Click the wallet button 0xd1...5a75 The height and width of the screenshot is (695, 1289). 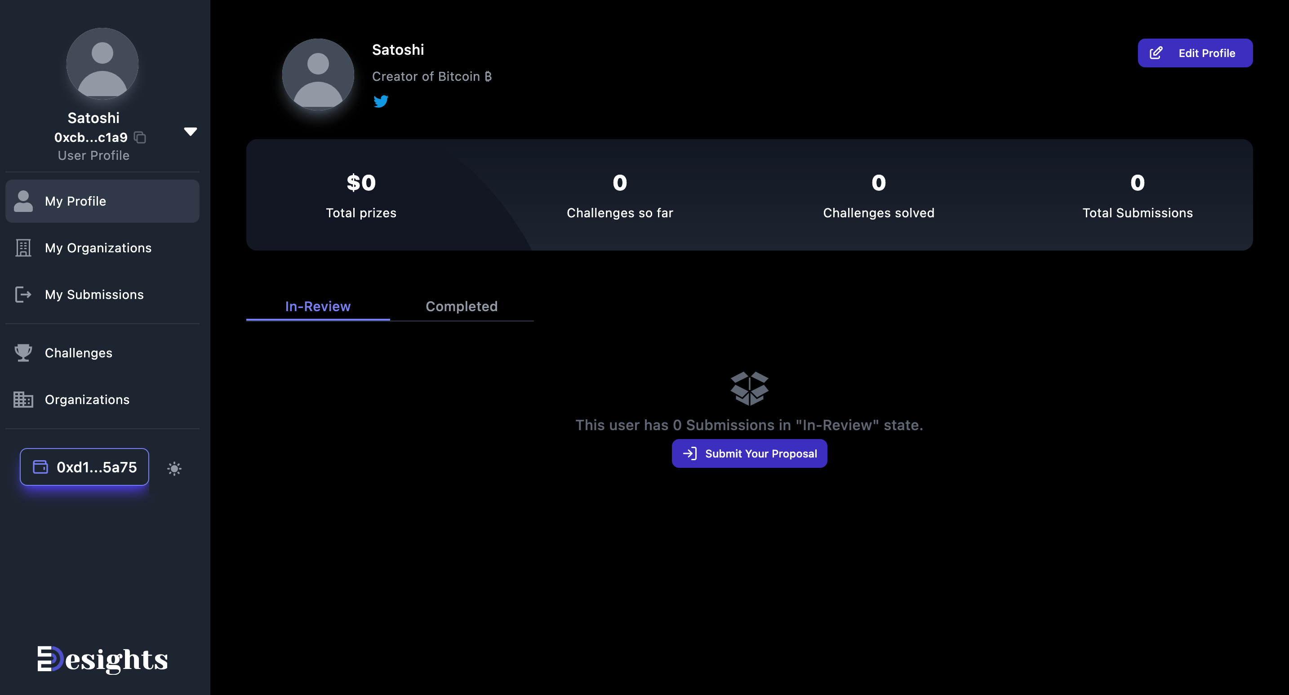[x=84, y=467]
